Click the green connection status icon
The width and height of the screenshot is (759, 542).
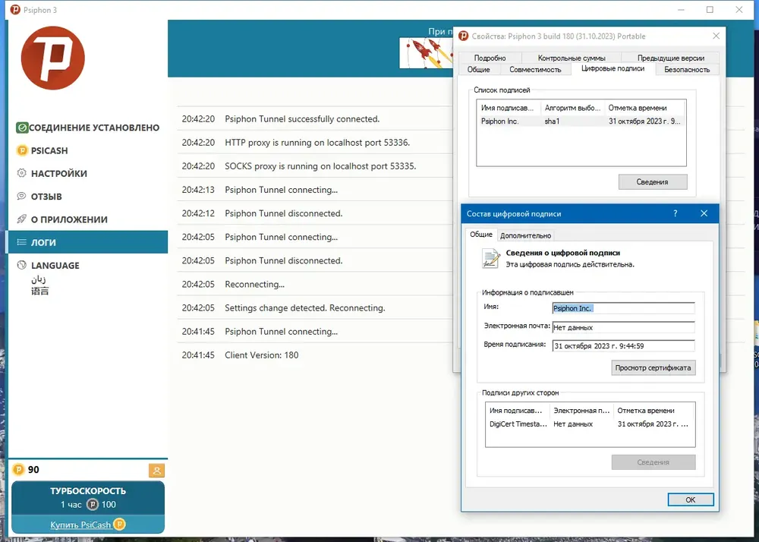tap(22, 128)
